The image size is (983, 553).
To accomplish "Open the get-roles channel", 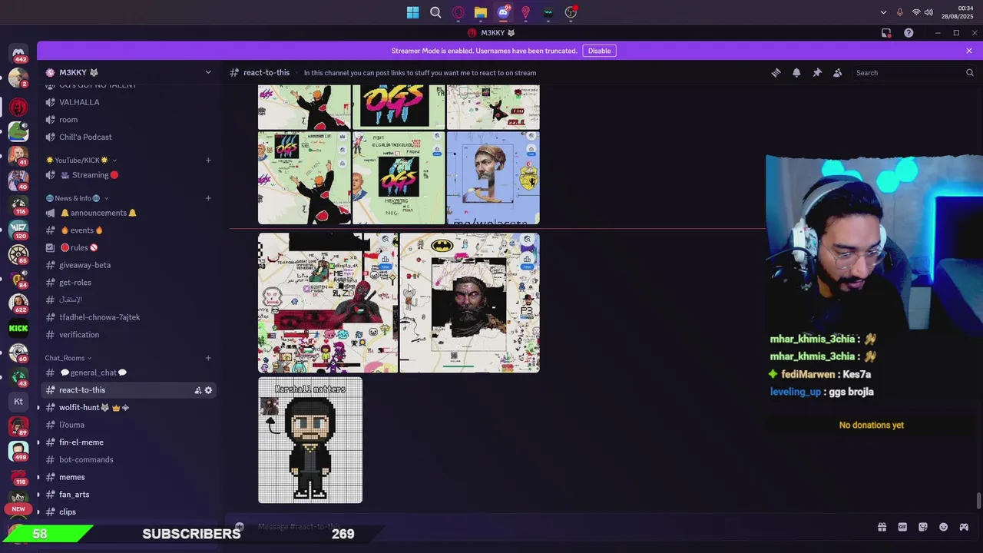I will coord(128,283).
